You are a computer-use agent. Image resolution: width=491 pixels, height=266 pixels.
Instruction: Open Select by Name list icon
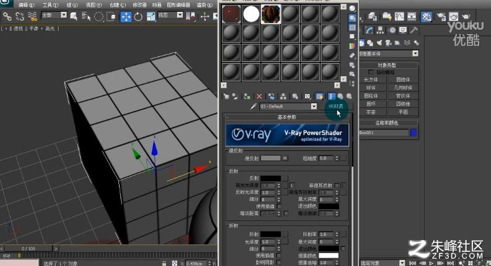tap(86, 16)
